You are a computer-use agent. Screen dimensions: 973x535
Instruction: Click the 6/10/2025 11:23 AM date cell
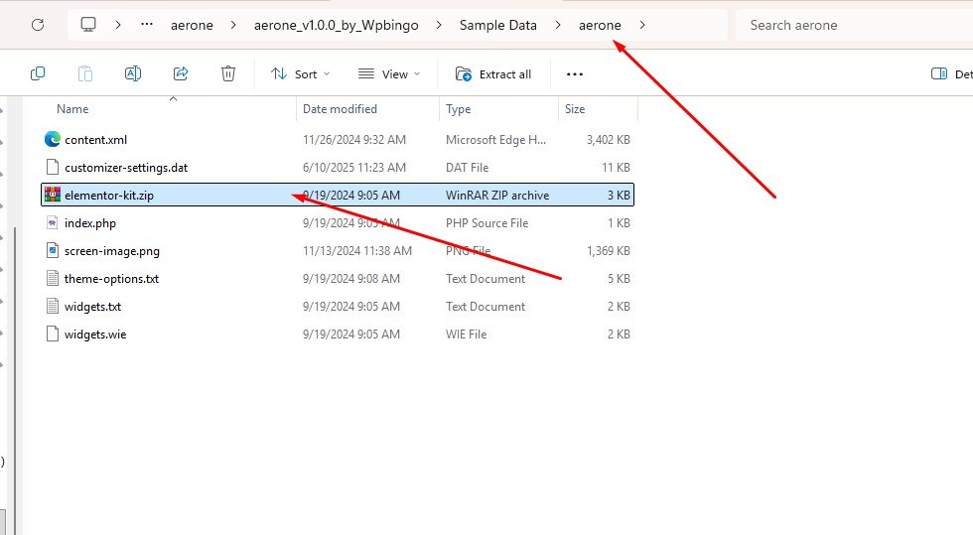354,168
